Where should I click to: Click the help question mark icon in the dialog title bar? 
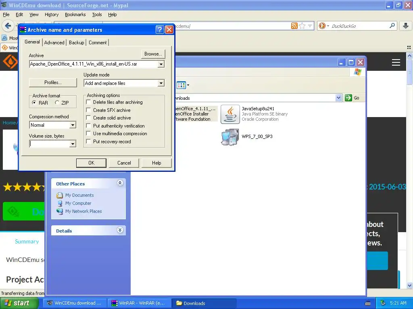coord(160,30)
